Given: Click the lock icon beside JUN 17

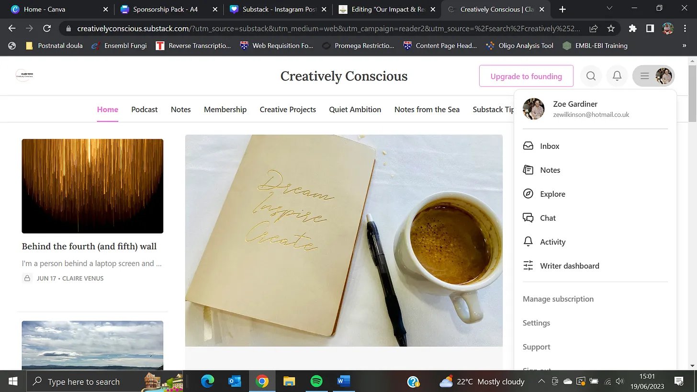Looking at the screenshot, I should (27, 278).
